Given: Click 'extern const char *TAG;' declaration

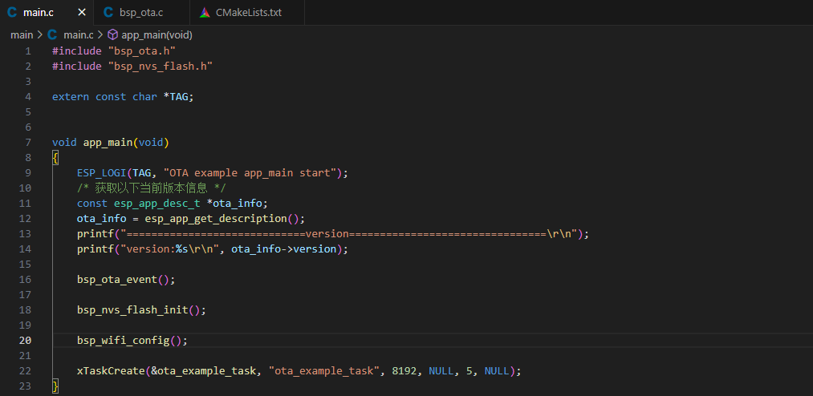Looking at the screenshot, I should 123,97.
